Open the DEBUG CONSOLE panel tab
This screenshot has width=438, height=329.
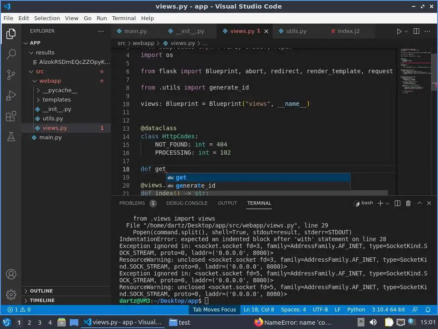click(x=187, y=203)
